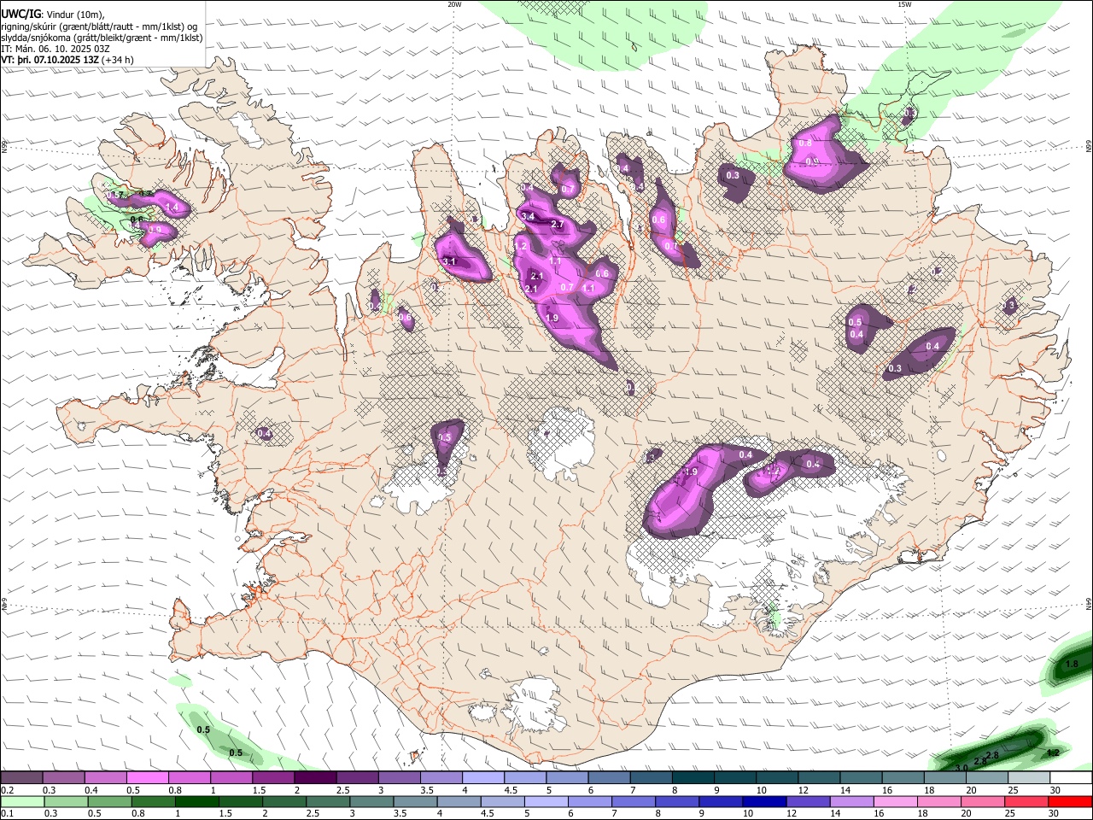Click the '1.8' rain value in the dark green area
Image resolution: width=1093 pixels, height=820 pixels.
tap(1073, 664)
